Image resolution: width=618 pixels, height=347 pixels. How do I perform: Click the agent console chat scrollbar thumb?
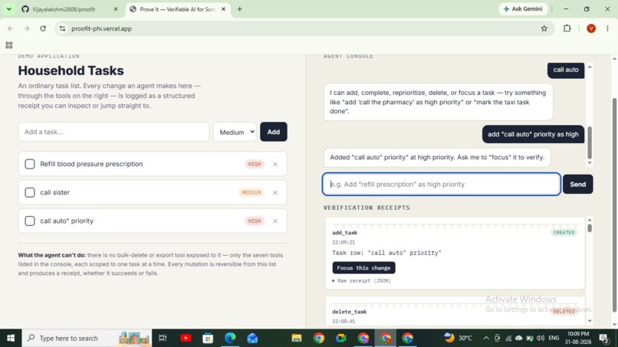point(590,142)
